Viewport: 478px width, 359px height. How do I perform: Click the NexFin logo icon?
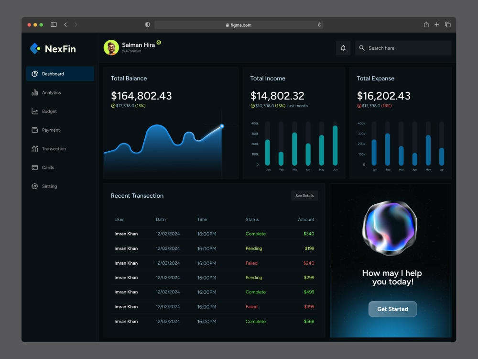(35, 48)
